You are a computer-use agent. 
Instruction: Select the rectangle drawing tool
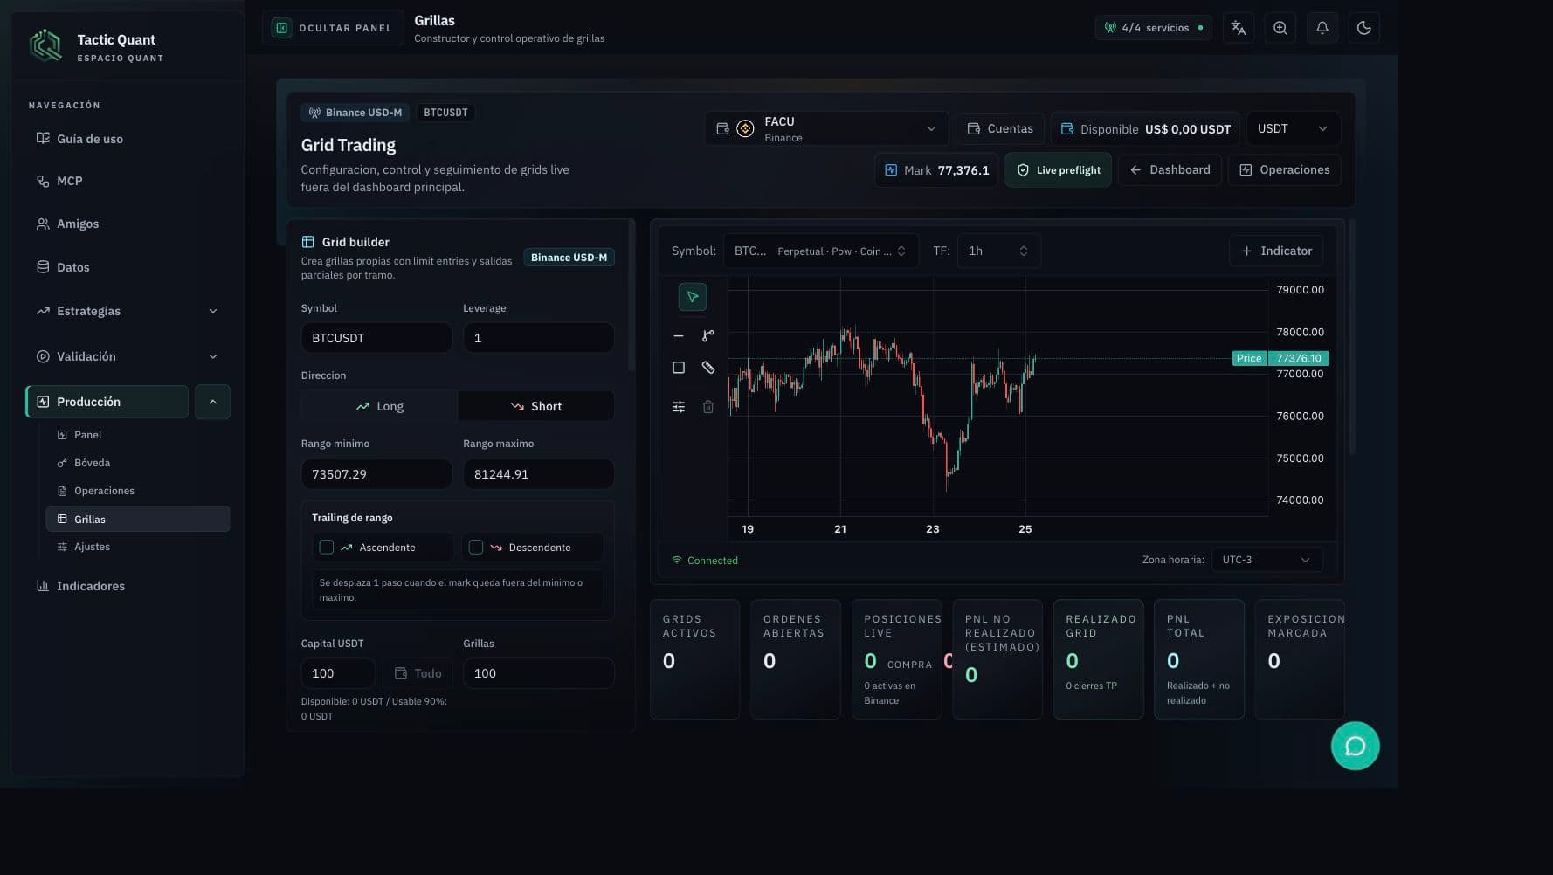(679, 368)
